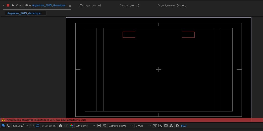Viewport: 263px width, 131px height.
Task: Open the 38,3 % zoom dropdown
Action: [20, 125]
